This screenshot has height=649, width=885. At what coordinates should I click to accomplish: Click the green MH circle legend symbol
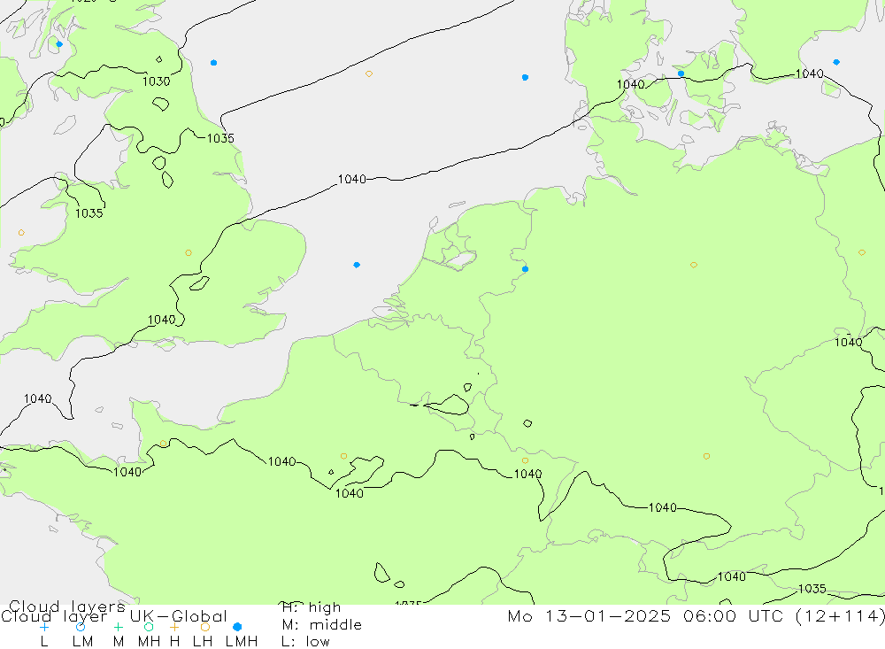pyautogui.click(x=149, y=627)
